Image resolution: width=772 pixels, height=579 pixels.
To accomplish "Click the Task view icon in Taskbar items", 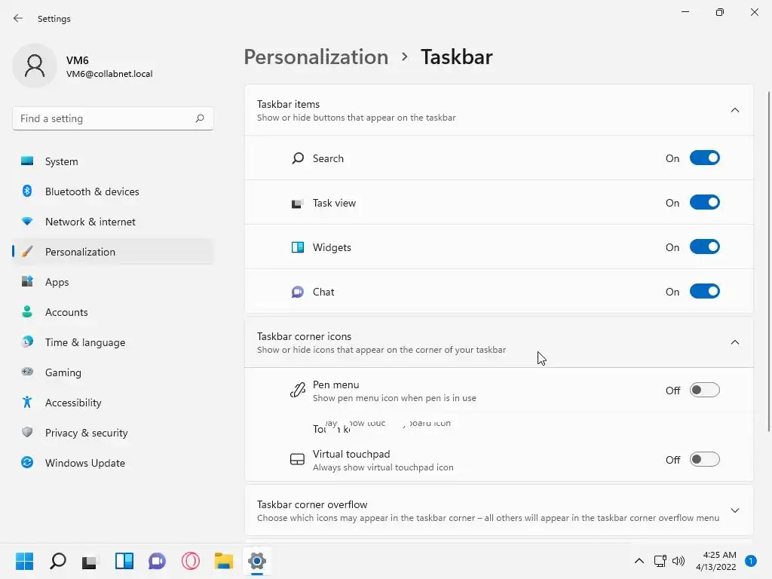I will pos(297,203).
